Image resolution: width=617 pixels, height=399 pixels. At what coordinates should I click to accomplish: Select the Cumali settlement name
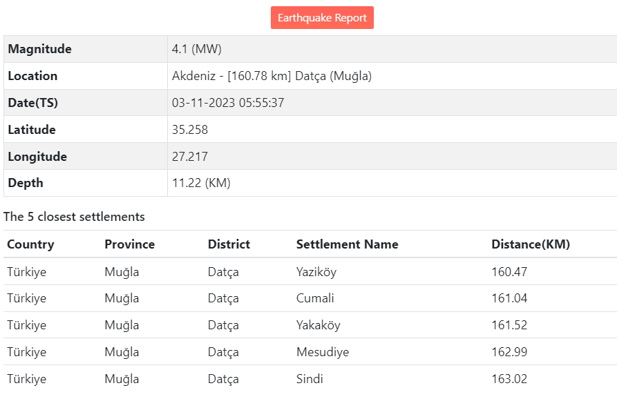coord(315,298)
